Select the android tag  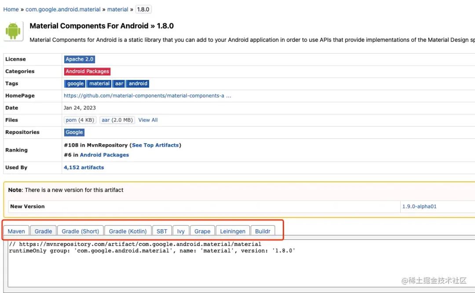coord(138,83)
